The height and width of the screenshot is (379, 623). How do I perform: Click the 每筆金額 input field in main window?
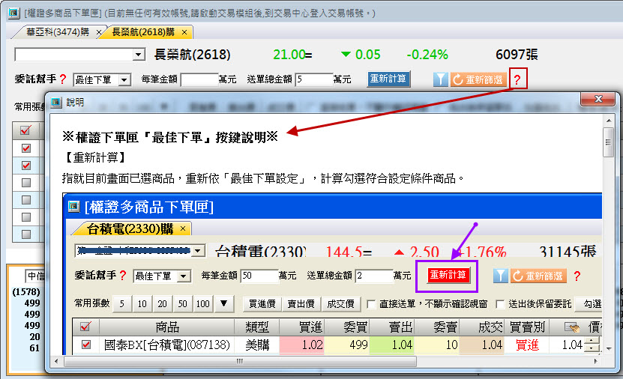(199, 79)
